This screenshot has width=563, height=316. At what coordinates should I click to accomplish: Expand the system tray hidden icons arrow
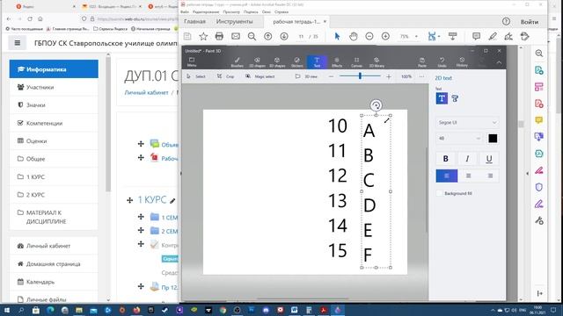[x=493, y=310]
